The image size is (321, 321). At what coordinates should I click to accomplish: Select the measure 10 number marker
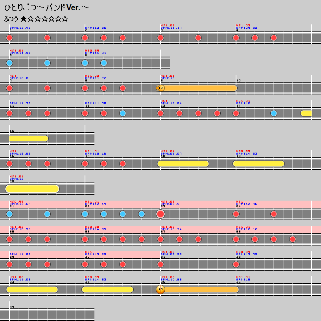(238, 80)
